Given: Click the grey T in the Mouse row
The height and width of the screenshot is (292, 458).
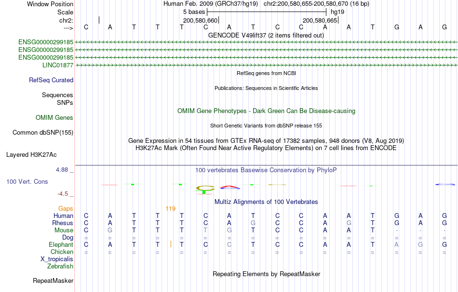Looking at the screenshot, I should pyautogui.click(x=205, y=230).
